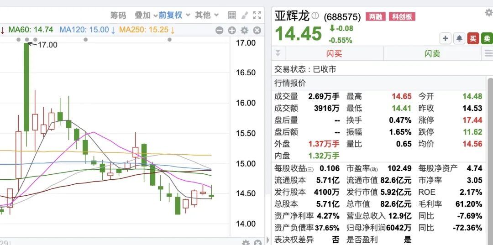
Task: Zoom out chart with minus icon
Action: pyautogui.click(x=220, y=31)
